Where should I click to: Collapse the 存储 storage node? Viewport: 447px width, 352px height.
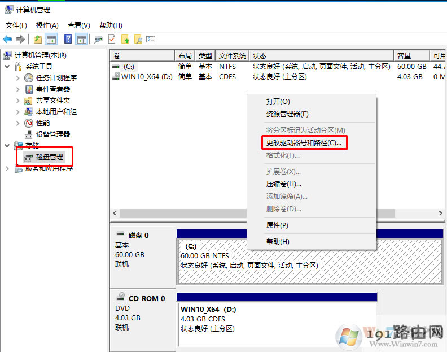click(7, 146)
